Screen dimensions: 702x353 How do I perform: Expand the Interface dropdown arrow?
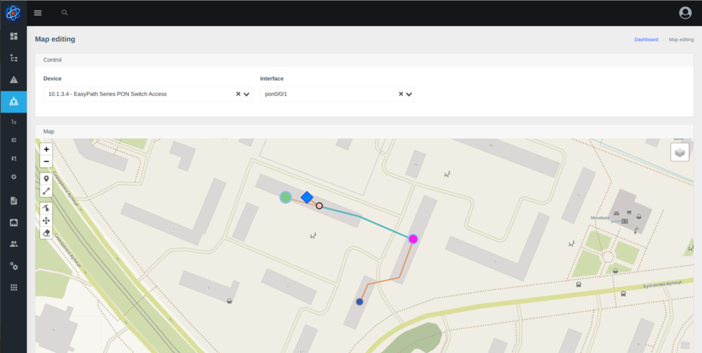coord(409,94)
